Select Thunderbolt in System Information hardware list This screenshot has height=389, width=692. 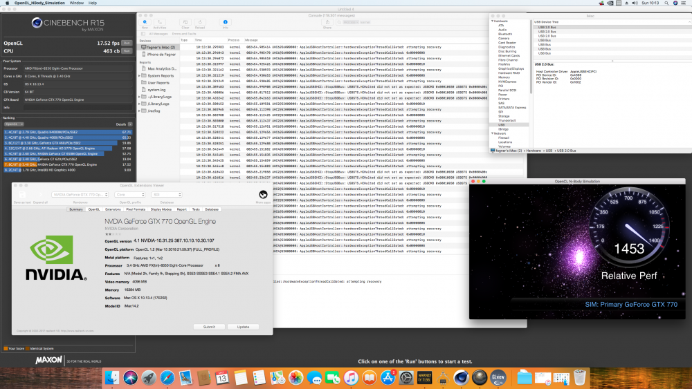507,120
